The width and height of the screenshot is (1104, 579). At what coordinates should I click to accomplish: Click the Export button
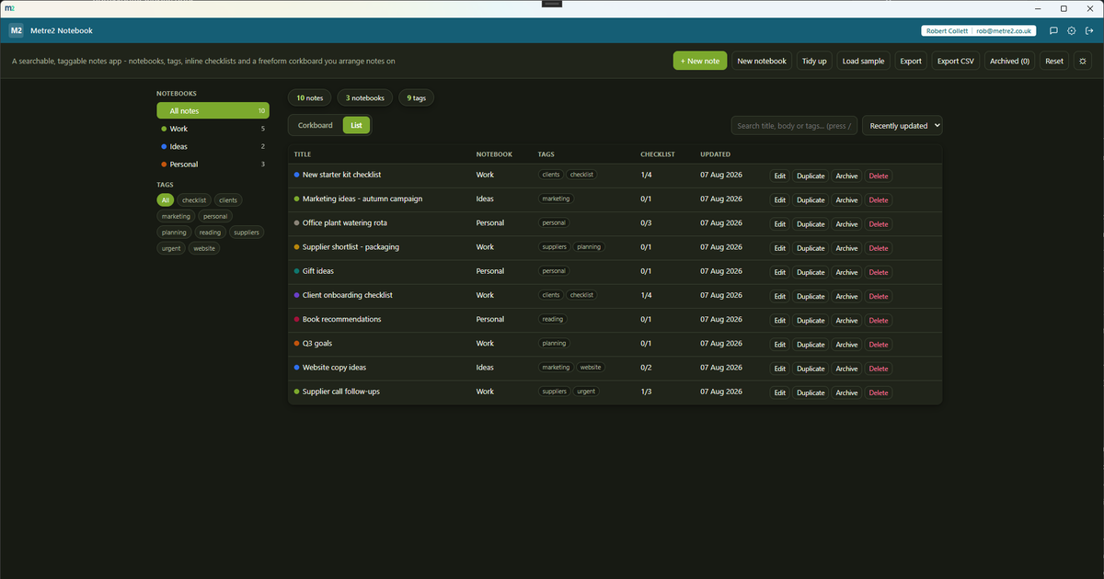[x=911, y=61]
